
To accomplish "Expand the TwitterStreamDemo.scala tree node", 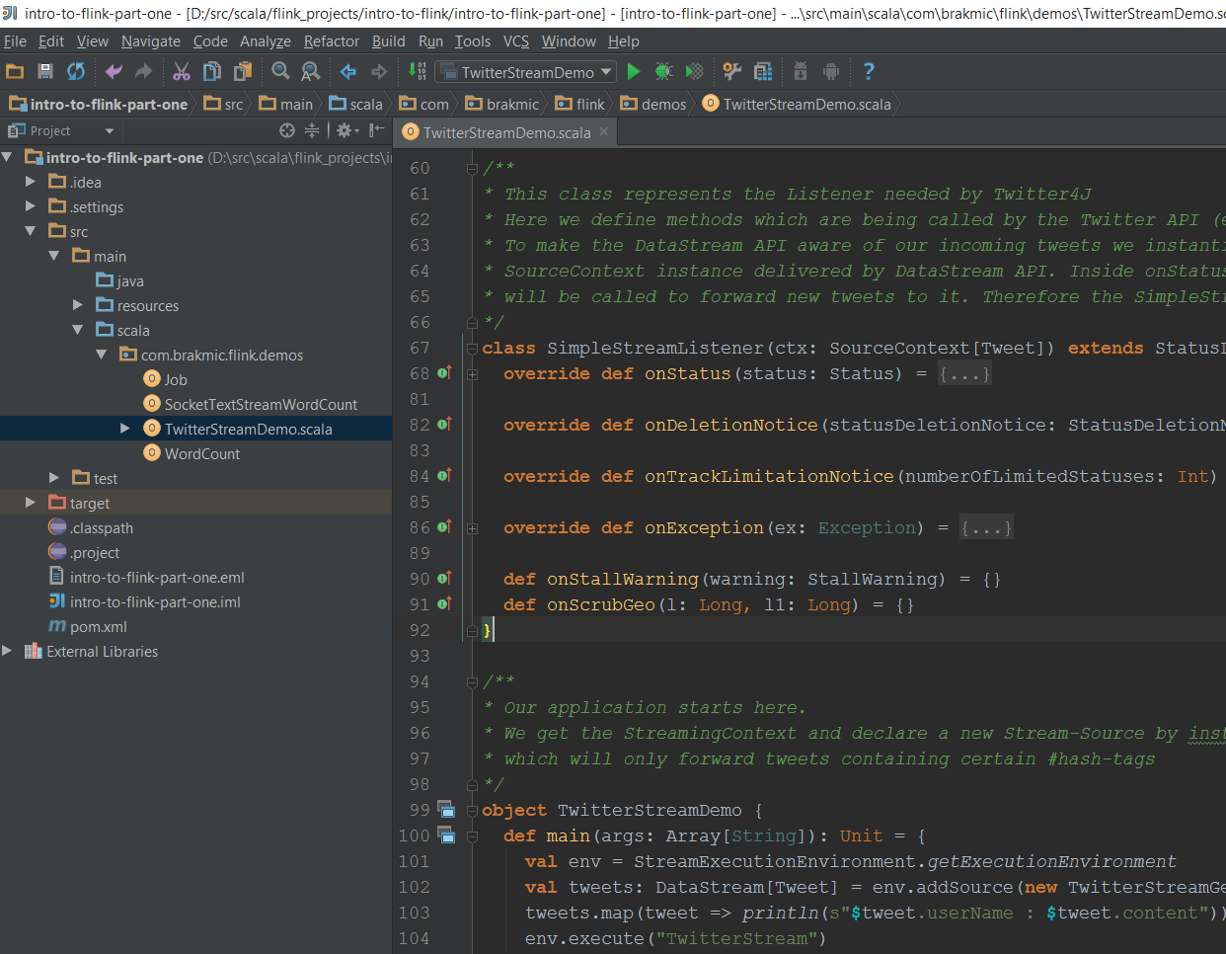I will [125, 429].
